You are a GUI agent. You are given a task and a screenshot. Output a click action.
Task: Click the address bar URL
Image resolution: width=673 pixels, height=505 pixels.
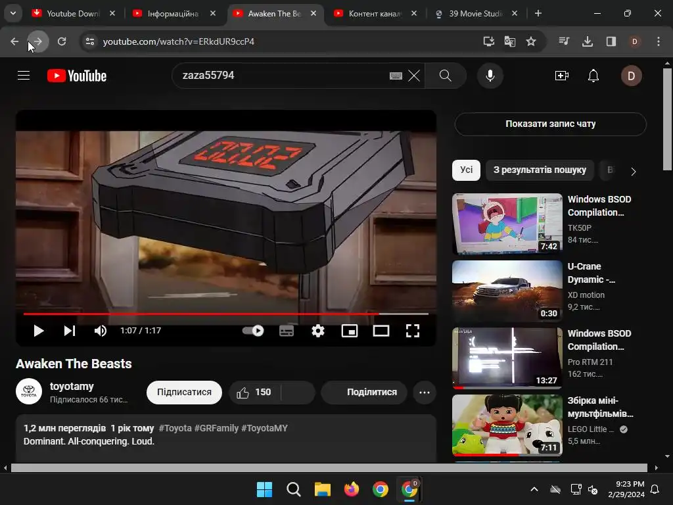pyautogui.click(x=179, y=41)
